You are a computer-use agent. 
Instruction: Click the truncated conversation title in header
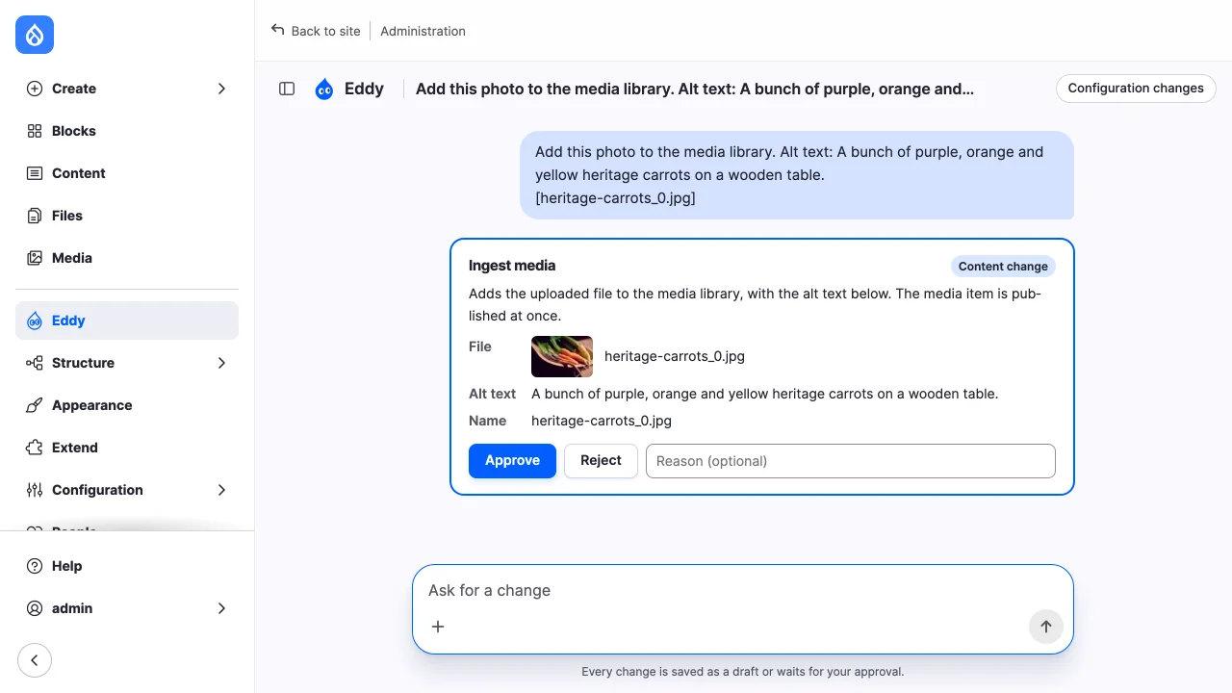(695, 90)
